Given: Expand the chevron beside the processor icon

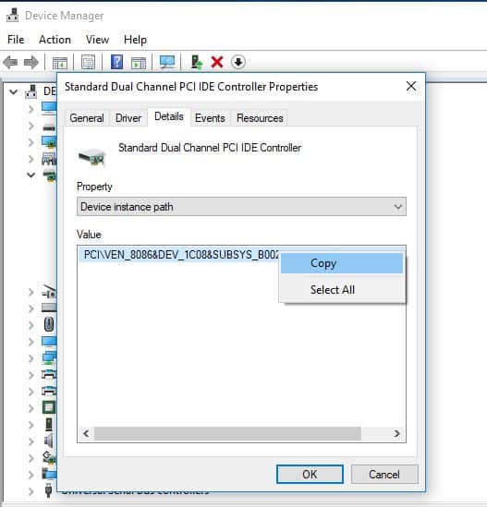Looking at the screenshot, I should click(x=30, y=408).
